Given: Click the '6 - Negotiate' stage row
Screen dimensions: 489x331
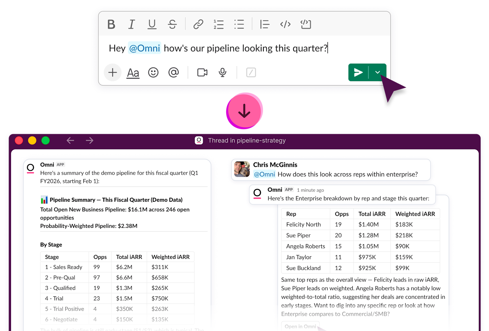Looking at the screenshot, I should [x=117, y=319].
